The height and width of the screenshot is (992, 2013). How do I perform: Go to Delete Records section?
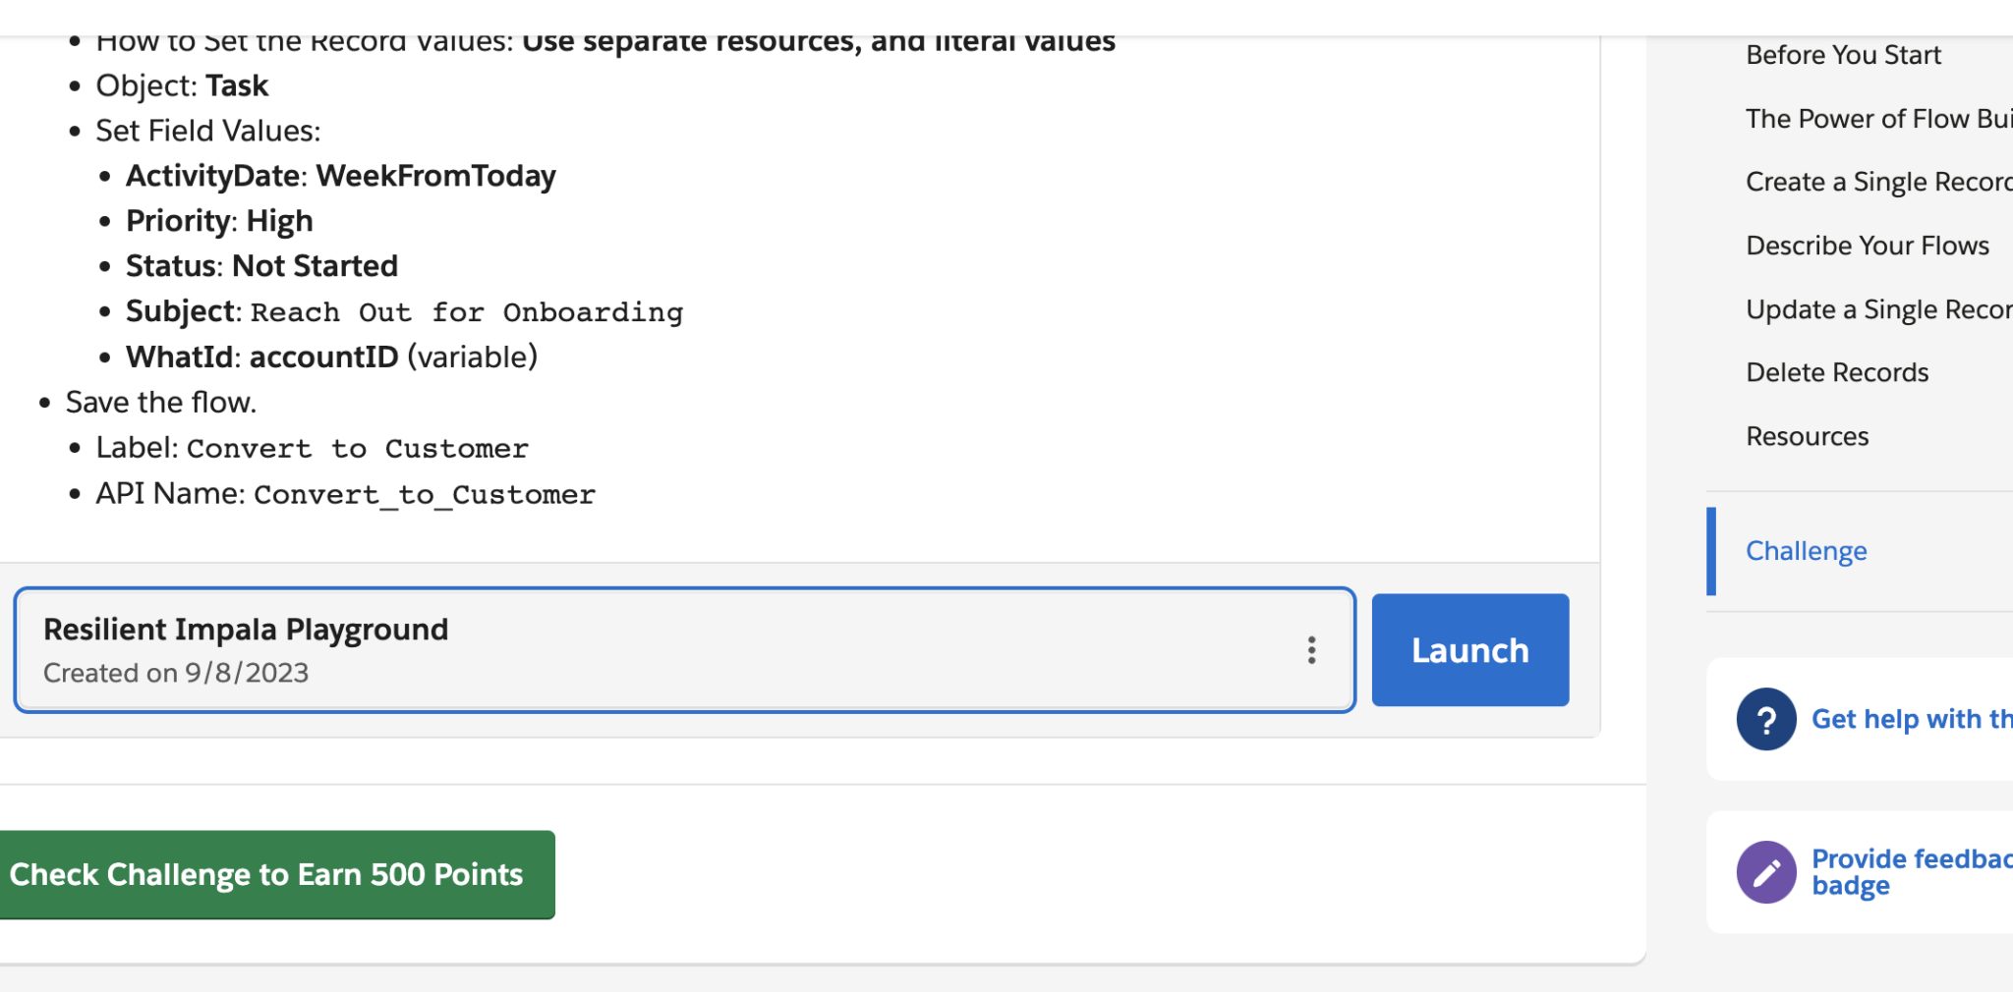pyautogui.click(x=1837, y=372)
